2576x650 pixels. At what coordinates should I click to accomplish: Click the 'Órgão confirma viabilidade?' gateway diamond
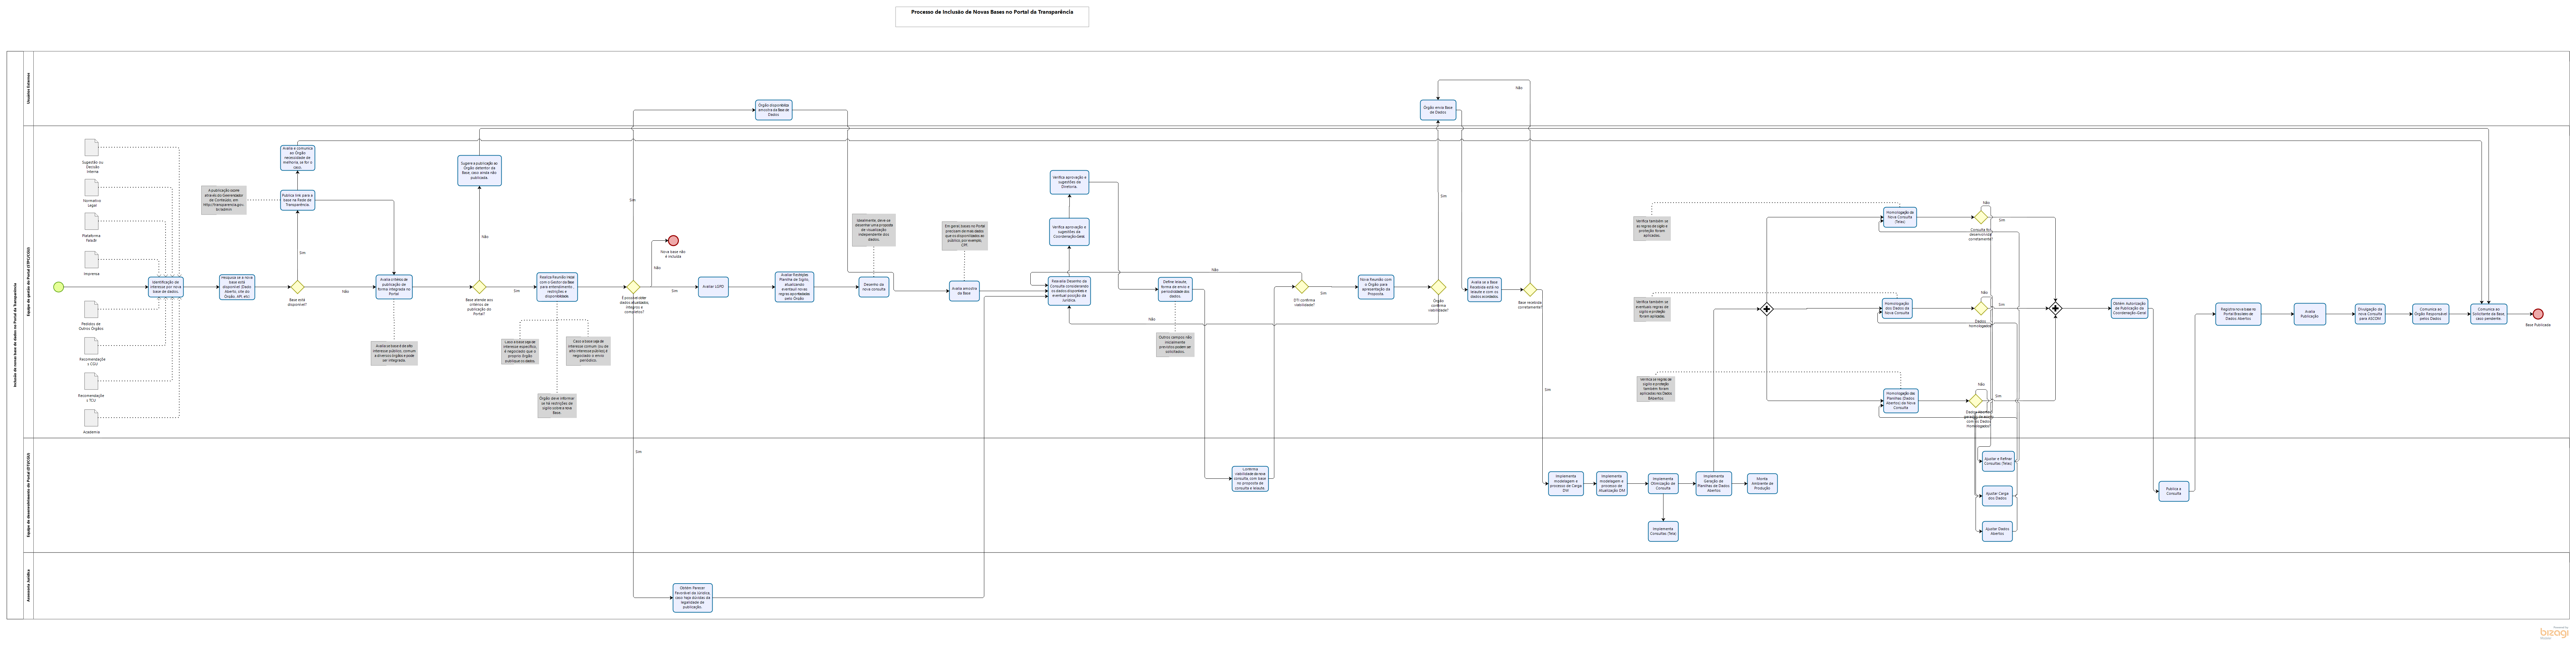(1438, 287)
